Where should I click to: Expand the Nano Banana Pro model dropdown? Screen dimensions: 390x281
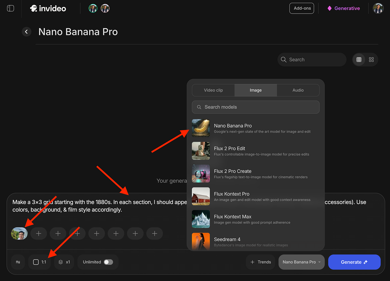[x=301, y=262]
